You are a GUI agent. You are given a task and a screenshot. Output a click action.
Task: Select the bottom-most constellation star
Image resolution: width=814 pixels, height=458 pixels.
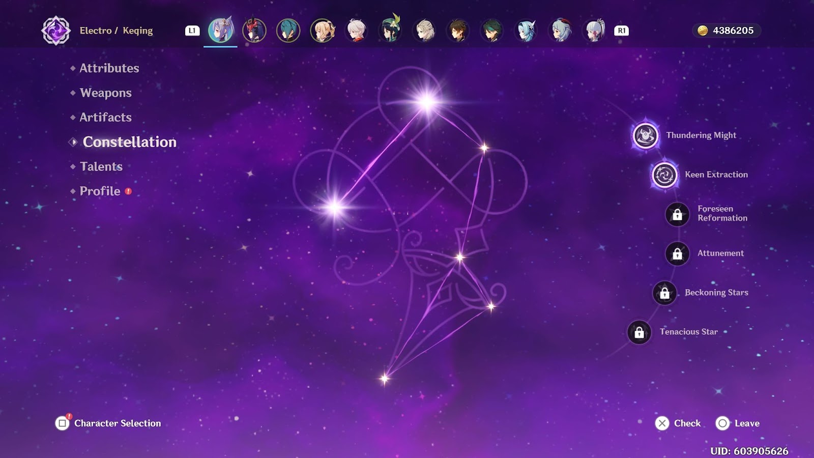(385, 379)
